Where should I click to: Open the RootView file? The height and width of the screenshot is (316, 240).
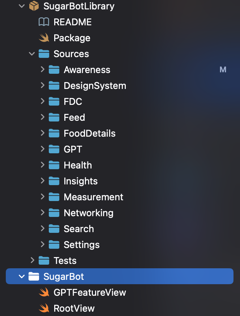click(74, 308)
